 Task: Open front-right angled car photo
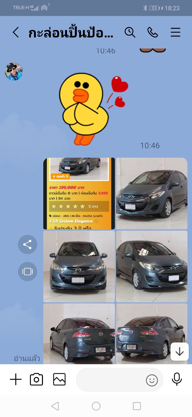[152, 266]
